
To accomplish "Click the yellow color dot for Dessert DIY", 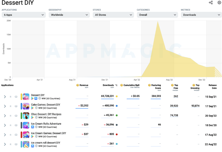I will point(117,96).
